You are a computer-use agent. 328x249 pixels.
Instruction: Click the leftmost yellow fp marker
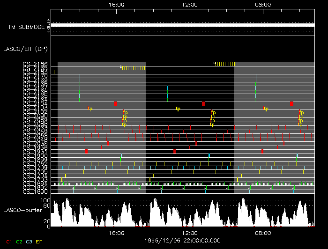coord(90,109)
